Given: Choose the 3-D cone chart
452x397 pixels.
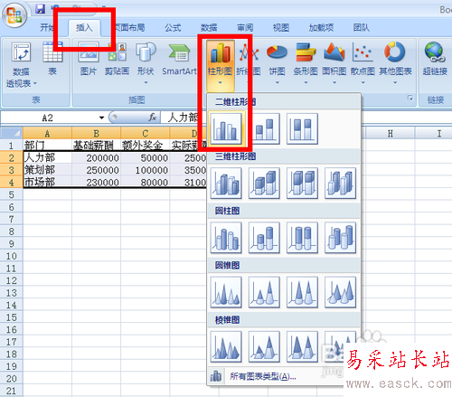Looking at the screenshot, I should point(341,292).
